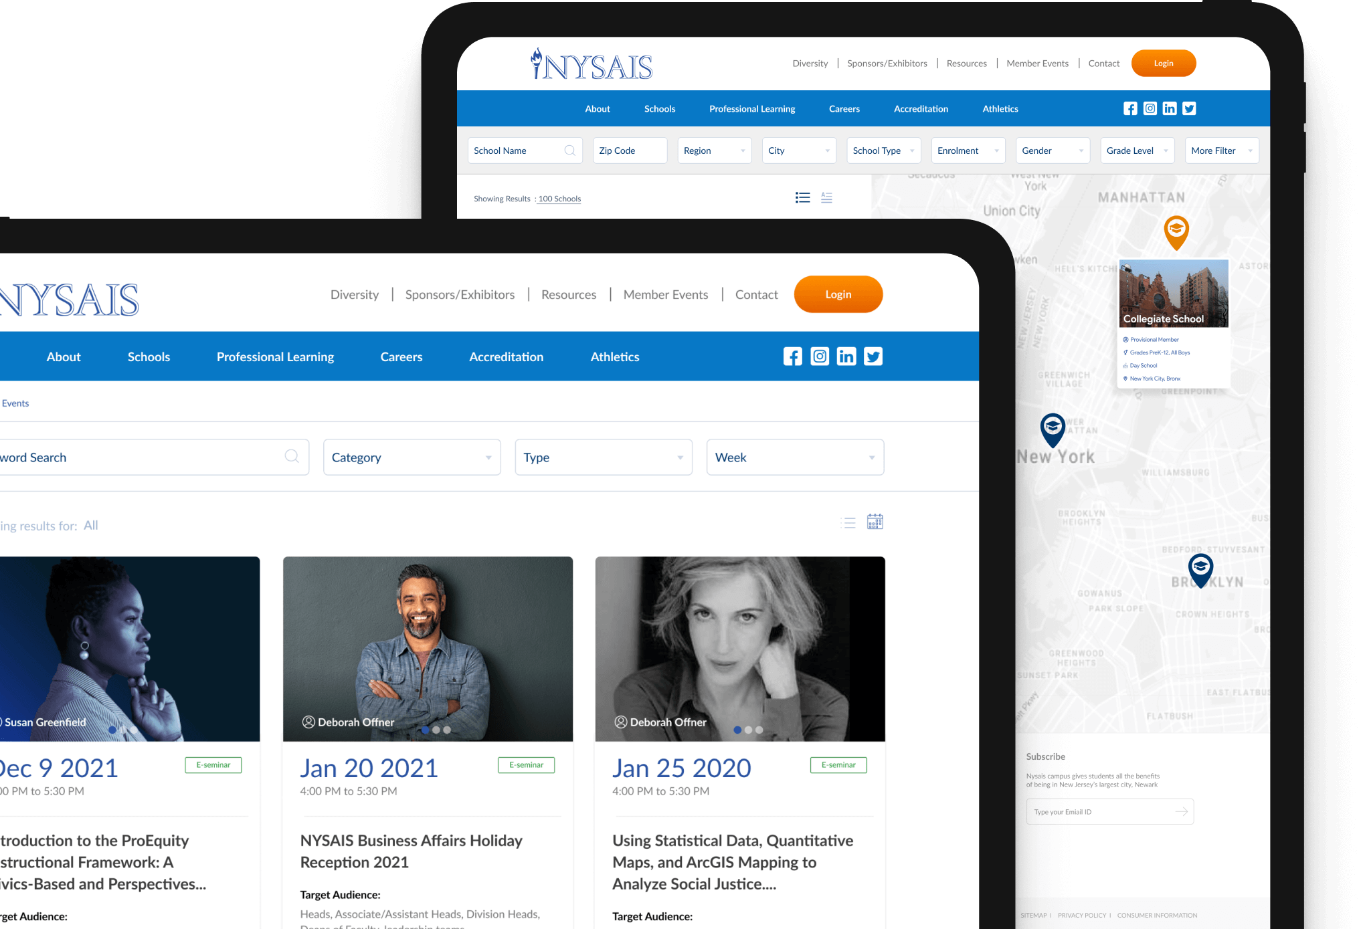Expand Gender filter dropdown
The width and height of the screenshot is (1361, 929).
(x=1053, y=150)
